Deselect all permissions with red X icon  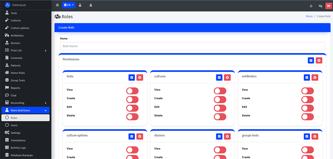[319, 60]
